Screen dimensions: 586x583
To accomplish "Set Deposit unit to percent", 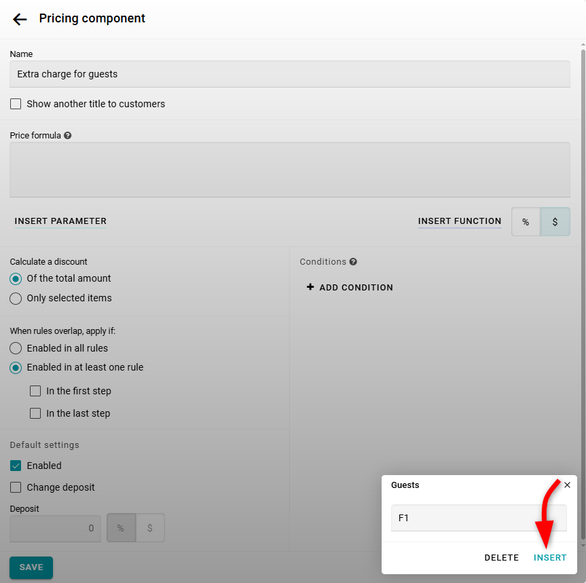I will [121, 528].
